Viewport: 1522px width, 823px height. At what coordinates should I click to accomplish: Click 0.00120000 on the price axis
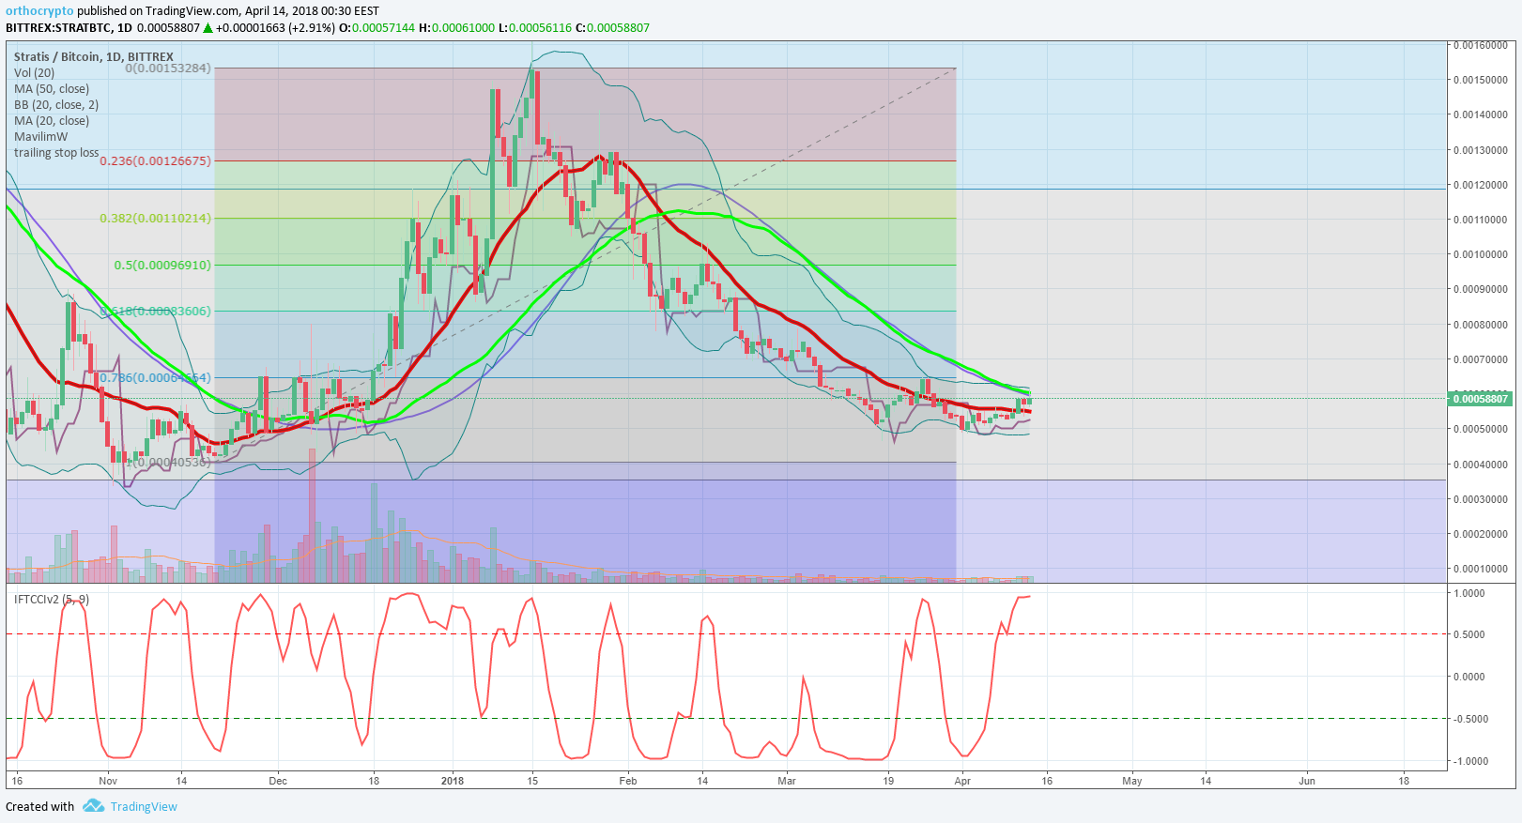tap(1481, 185)
